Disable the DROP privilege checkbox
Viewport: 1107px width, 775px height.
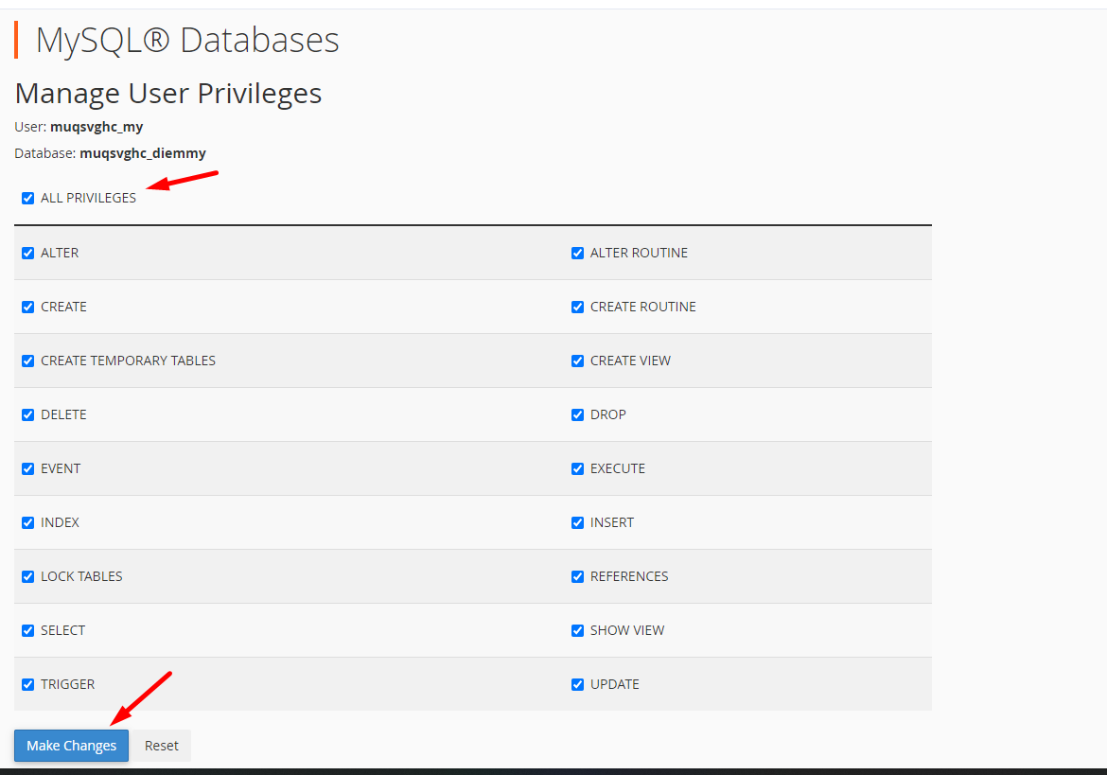(578, 415)
